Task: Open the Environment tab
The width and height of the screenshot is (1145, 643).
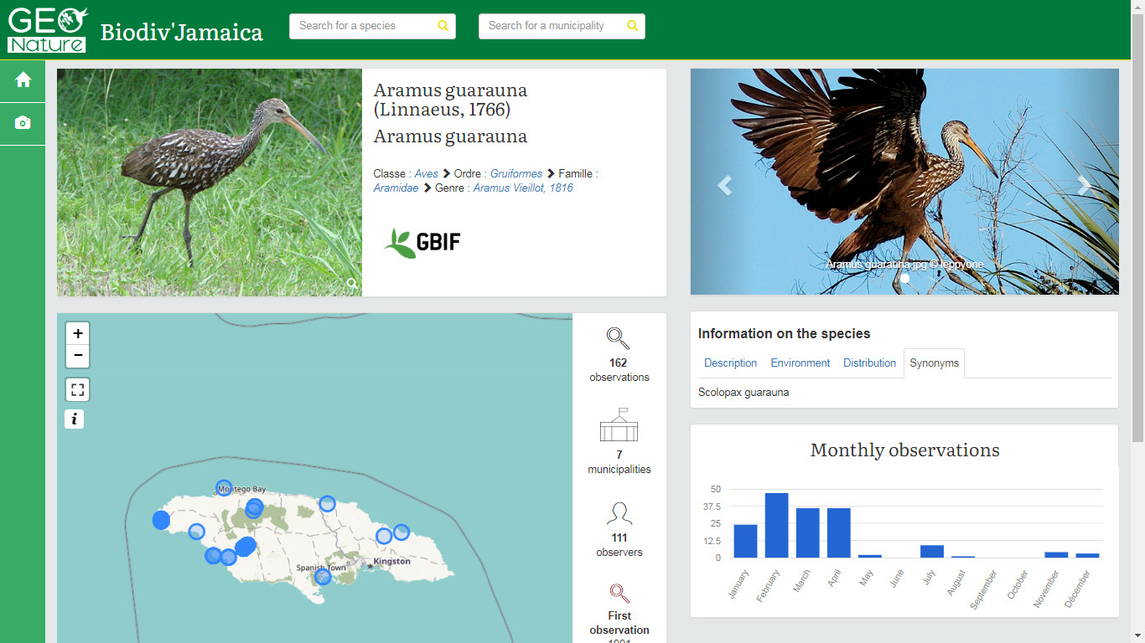Action: click(800, 363)
